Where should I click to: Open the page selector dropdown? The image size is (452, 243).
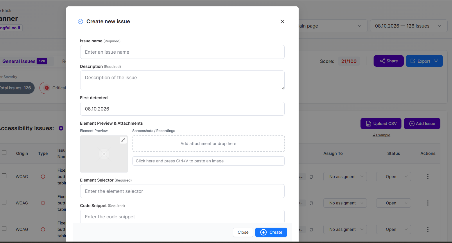pos(333,26)
